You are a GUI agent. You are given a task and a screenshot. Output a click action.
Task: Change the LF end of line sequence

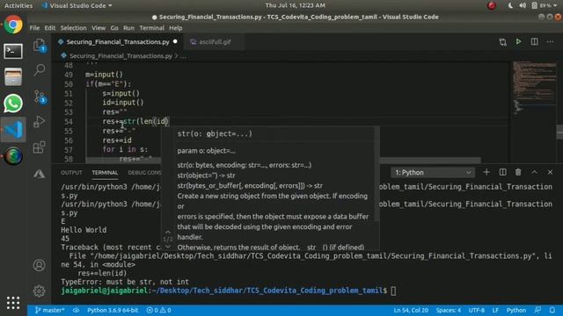tap(495, 310)
